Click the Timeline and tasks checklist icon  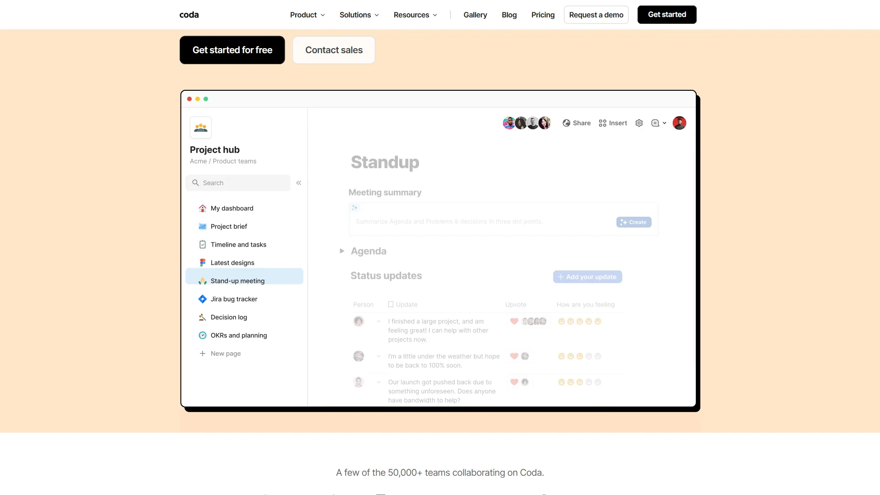coord(203,245)
